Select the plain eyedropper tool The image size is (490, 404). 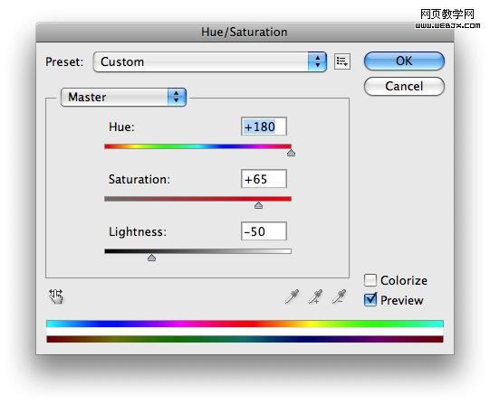coord(292,296)
